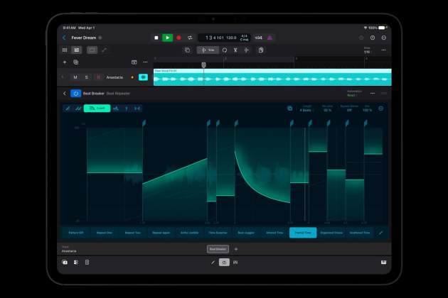
Task: Solo the Anastacia track
Action: [x=87, y=77]
